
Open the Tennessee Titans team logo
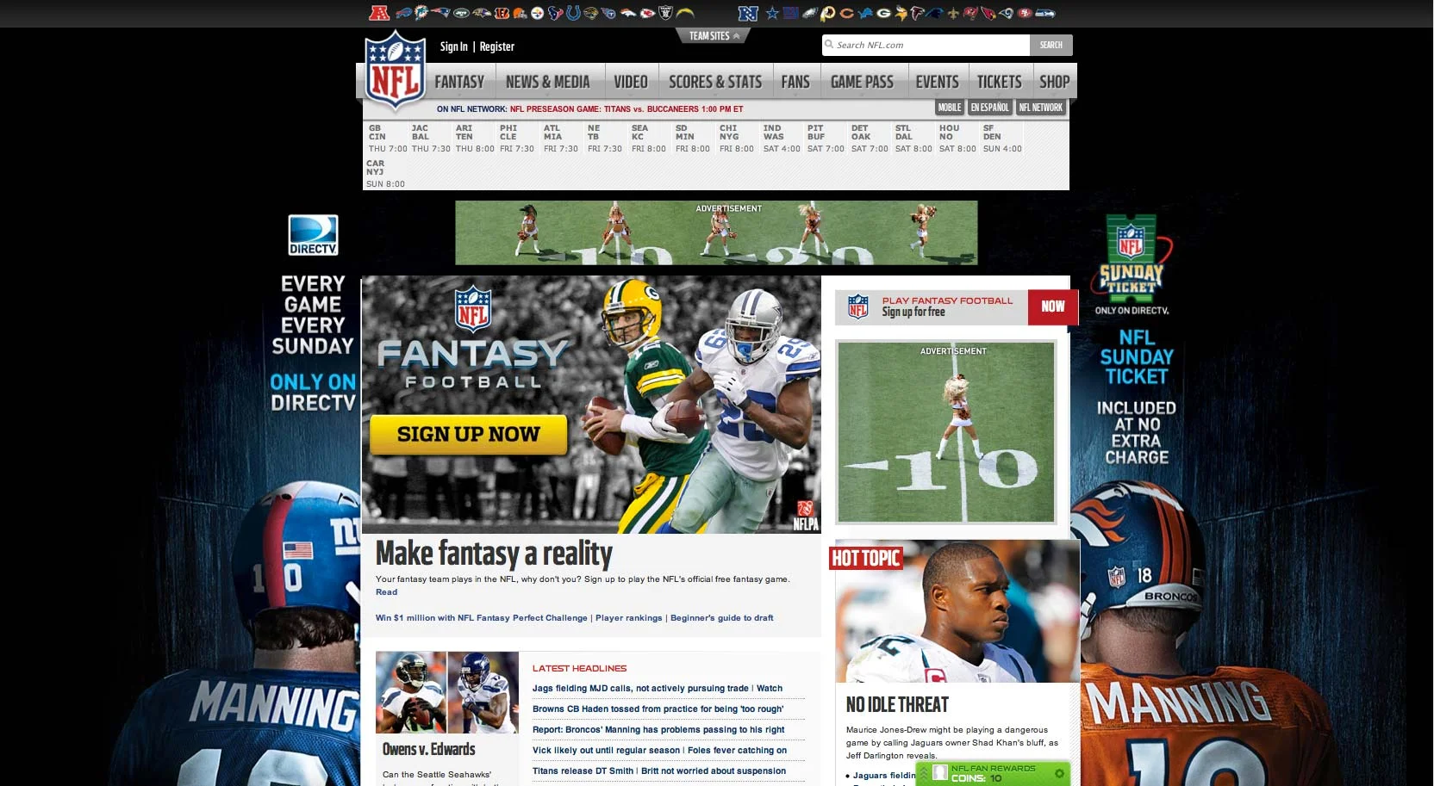(x=608, y=13)
